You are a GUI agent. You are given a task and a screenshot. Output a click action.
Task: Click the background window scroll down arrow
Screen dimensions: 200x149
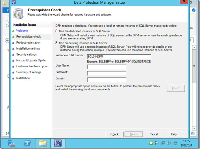tap(194, 128)
